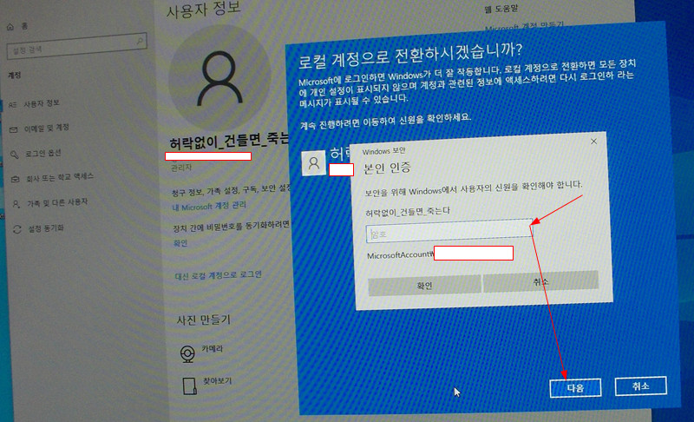The image size is (694, 422).
Task: Click the person icon beside 가족 및 다른 사용자
Action: pyautogui.click(x=16, y=204)
